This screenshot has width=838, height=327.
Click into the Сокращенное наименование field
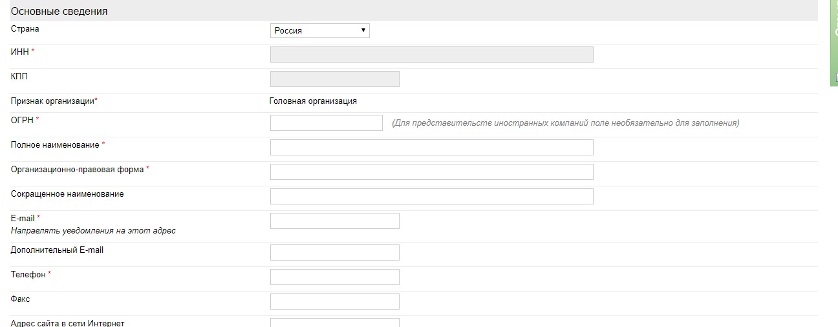coord(431,196)
